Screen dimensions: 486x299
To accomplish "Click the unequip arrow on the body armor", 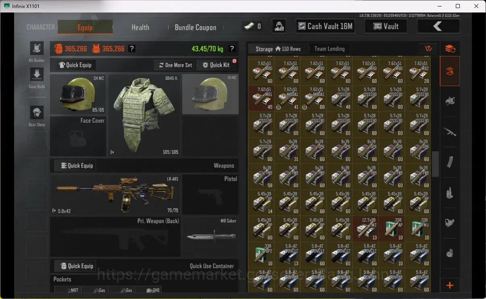I will tap(112, 152).
